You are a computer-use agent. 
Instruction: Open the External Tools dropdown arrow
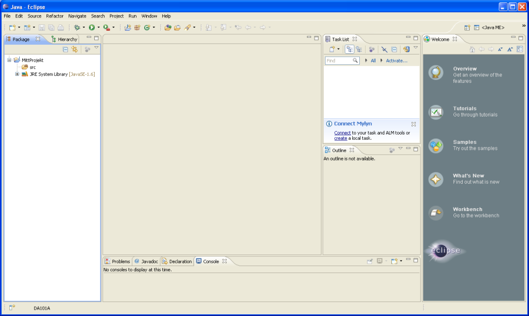pos(113,28)
